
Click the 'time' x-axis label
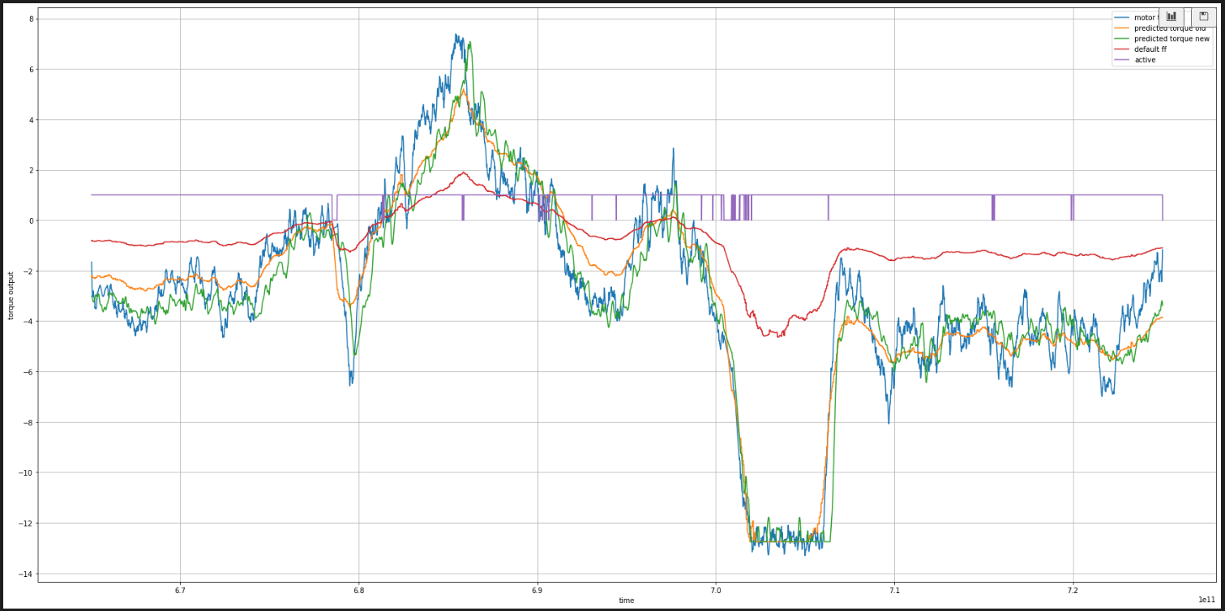[627, 600]
